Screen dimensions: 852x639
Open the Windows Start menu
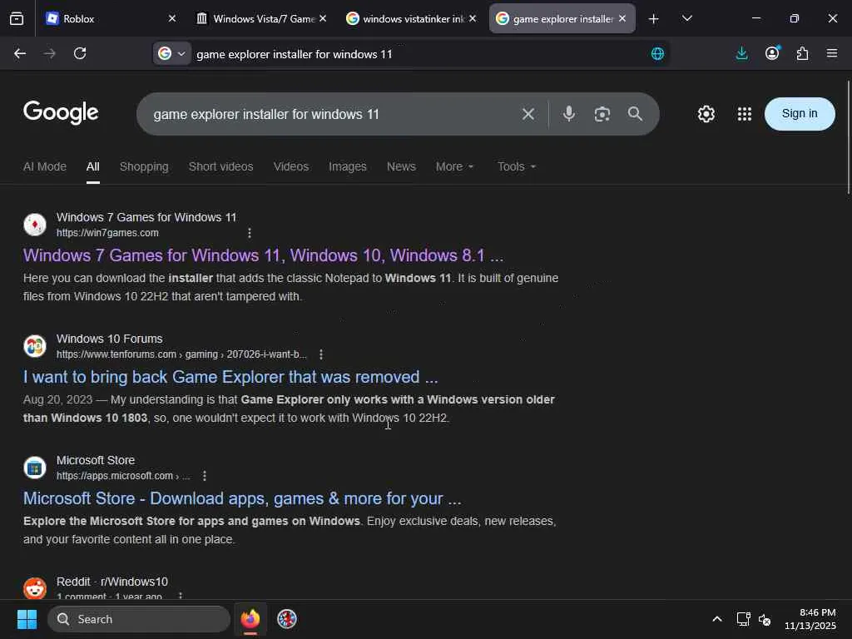point(27,619)
